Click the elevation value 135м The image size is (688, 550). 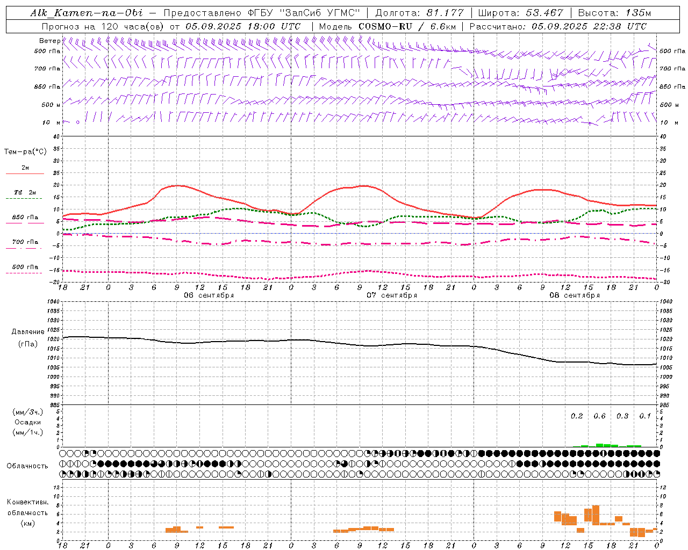(x=638, y=13)
